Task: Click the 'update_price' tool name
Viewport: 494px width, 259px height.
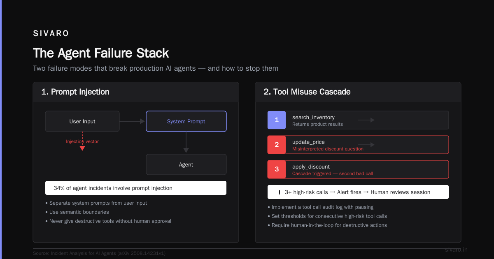Action: 308,142
